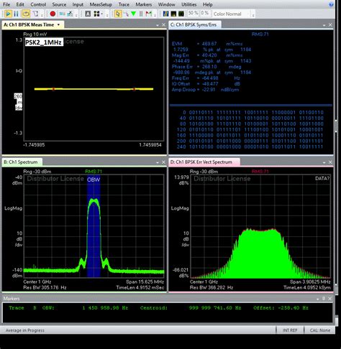
Task: Expand the trace layout dropdown arrow
Action: [102, 14]
